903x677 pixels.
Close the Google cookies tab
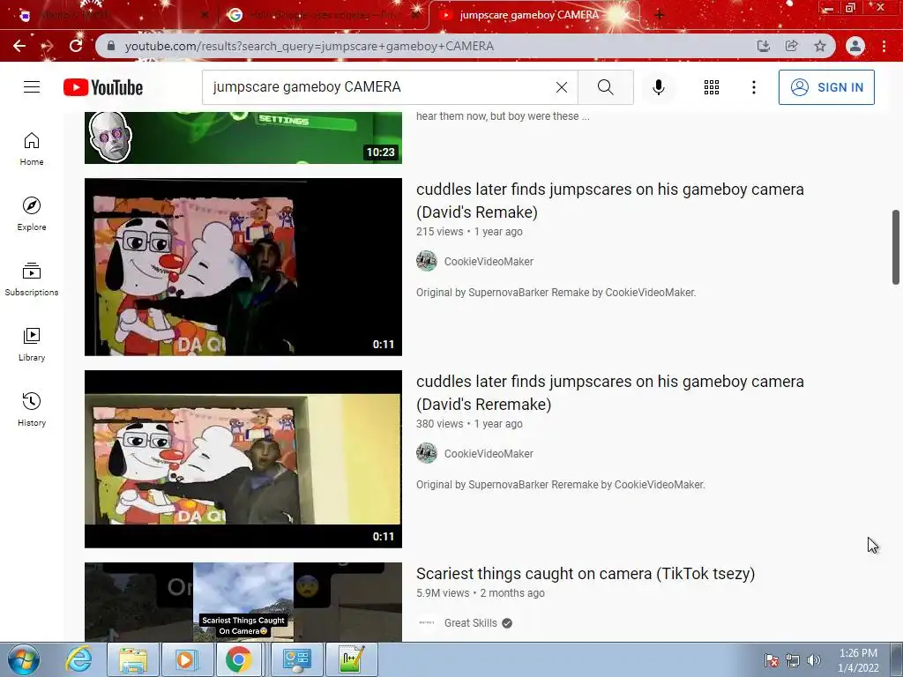415,15
